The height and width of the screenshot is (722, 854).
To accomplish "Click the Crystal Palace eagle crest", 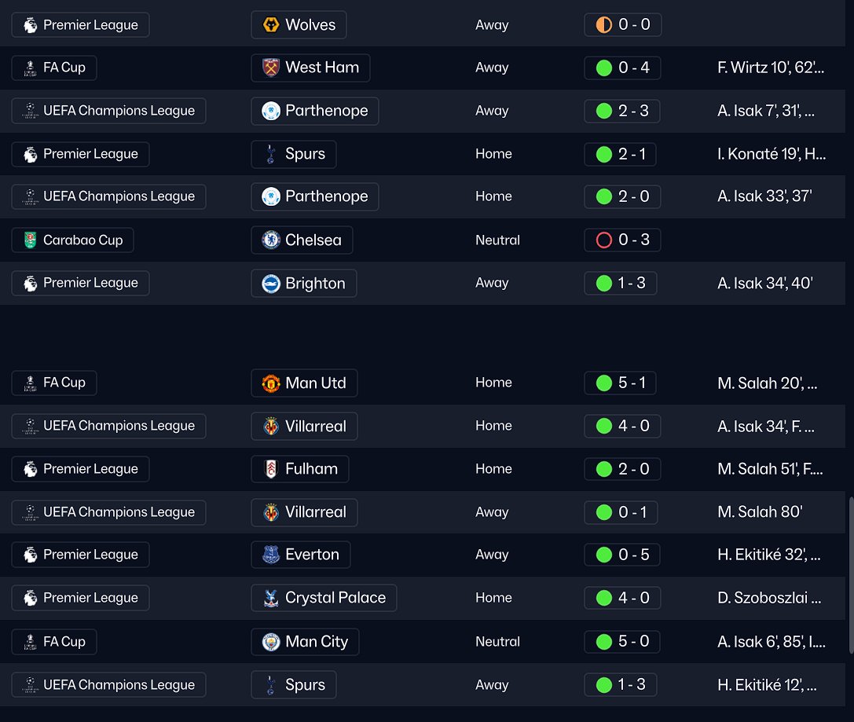I will [271, 598].
